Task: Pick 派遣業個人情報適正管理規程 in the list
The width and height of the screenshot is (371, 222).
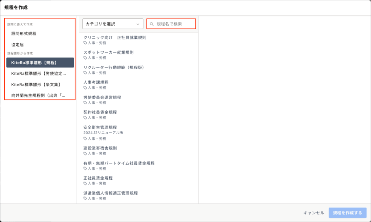Action: (111, 193)
